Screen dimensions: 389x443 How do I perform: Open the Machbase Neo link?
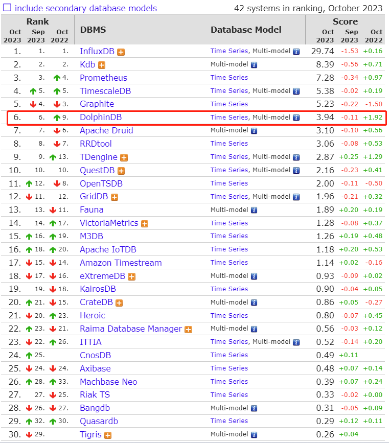point(108,382)
